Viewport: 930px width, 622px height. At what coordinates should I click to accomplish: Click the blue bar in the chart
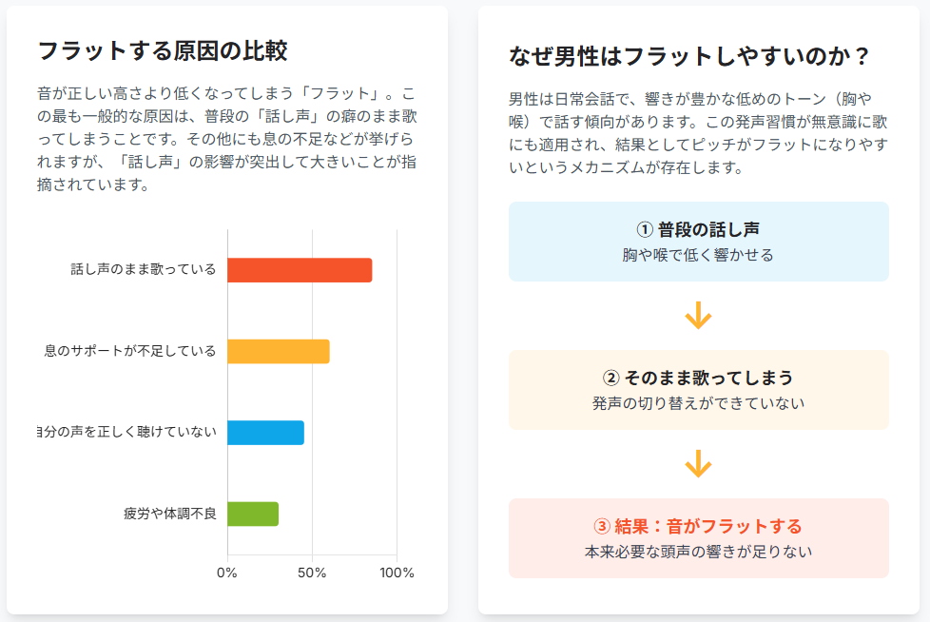(x=265, y=433)
